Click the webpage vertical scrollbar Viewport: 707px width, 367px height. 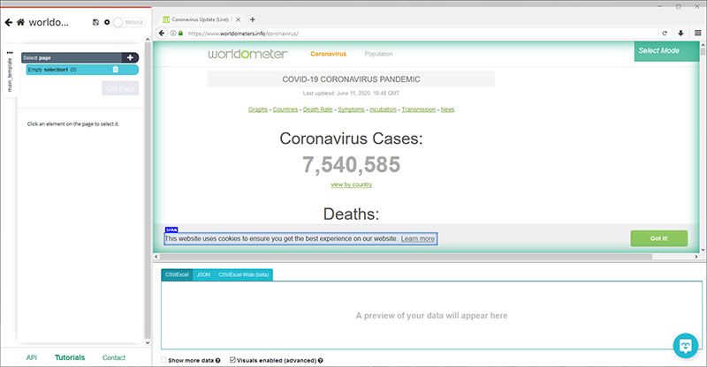click(x=703, y=52)
